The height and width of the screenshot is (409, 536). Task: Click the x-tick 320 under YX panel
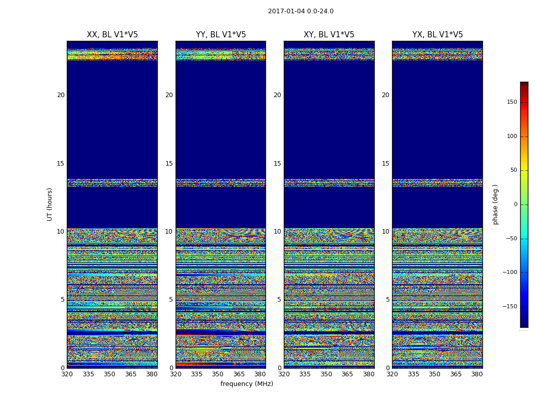click(x=393, y=374)
